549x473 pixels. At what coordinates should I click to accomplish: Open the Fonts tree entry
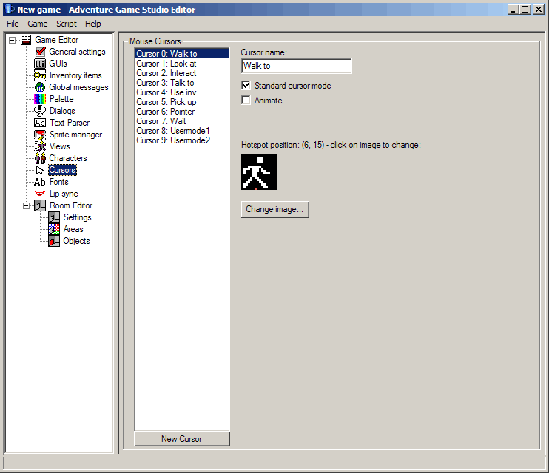point(59,182)
